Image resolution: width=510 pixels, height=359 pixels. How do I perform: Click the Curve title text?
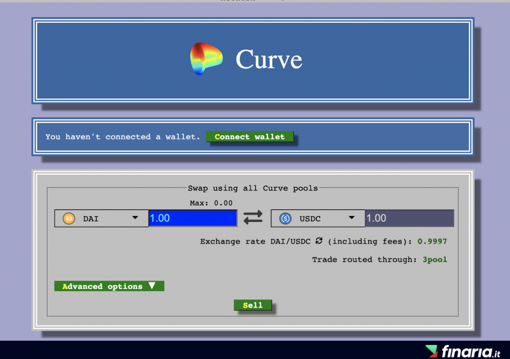tap(269, 60)
